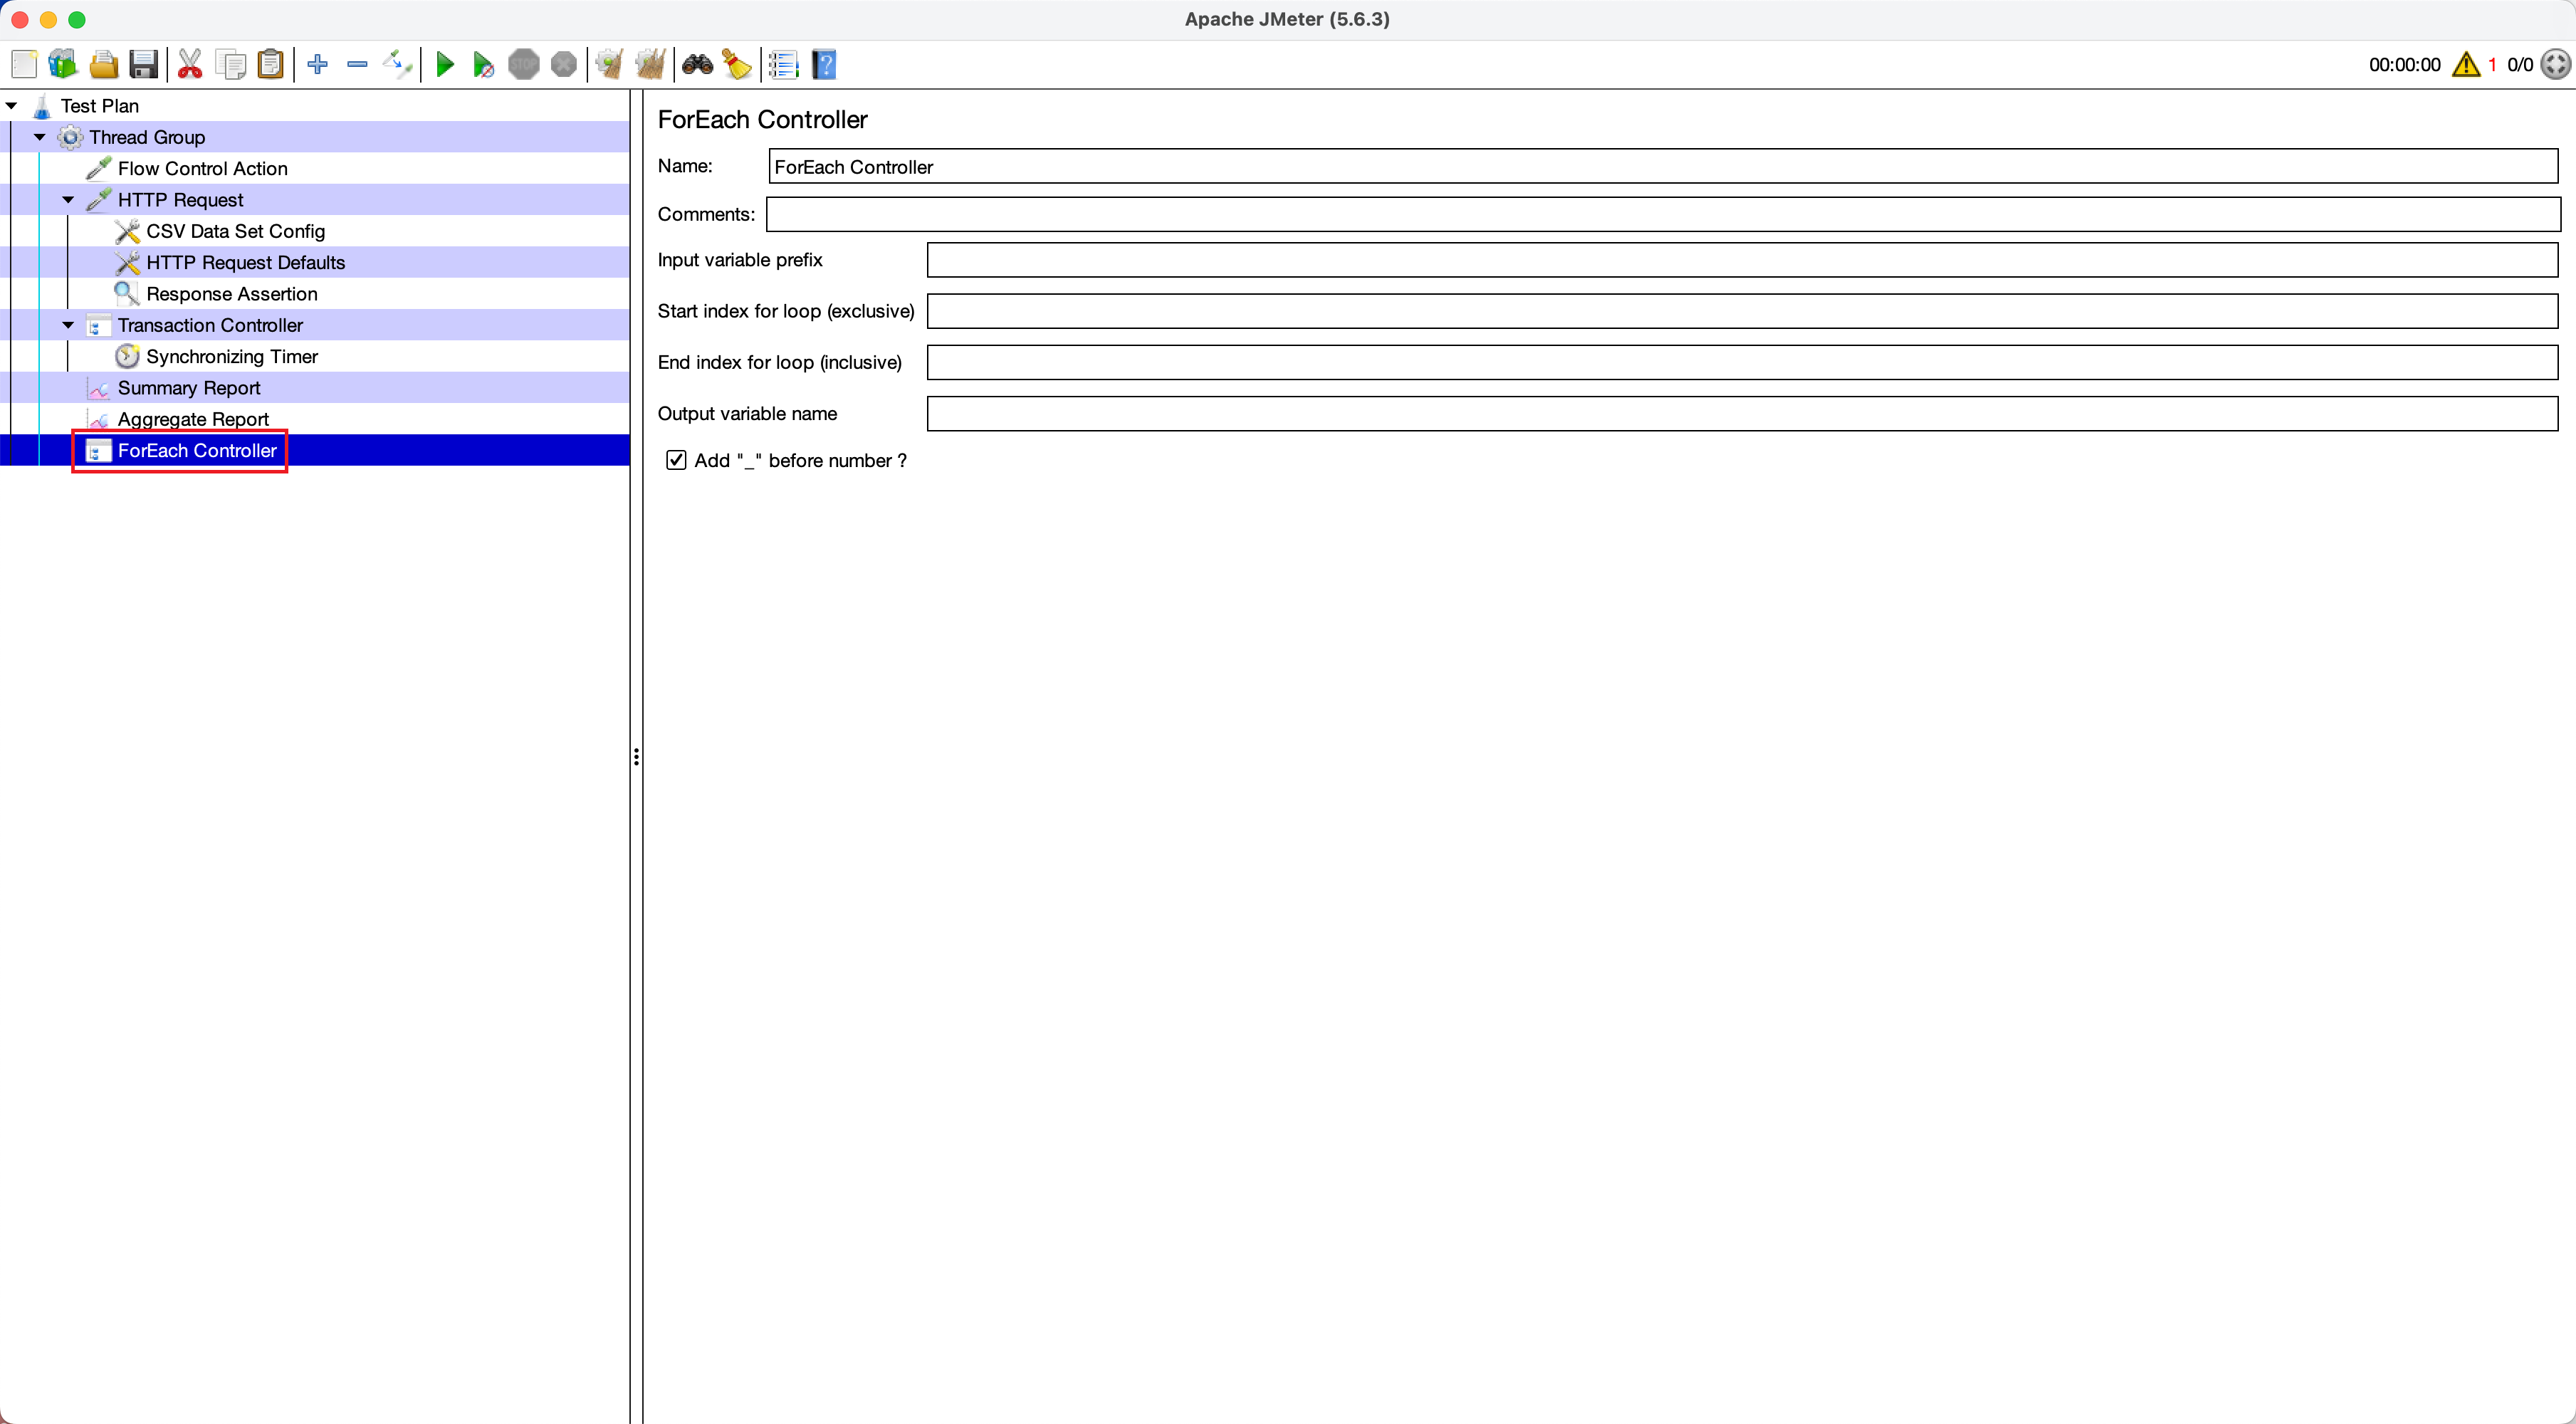The height and width of the screenshot is (1424, 2576).
Task: Select HTTP Request tree item
Action: (x=181, y=200)
